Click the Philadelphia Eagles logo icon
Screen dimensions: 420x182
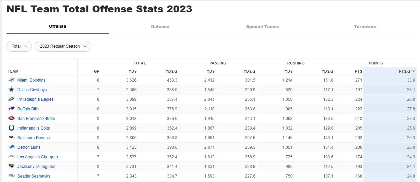pyautogui.click(x=11, y=99)
